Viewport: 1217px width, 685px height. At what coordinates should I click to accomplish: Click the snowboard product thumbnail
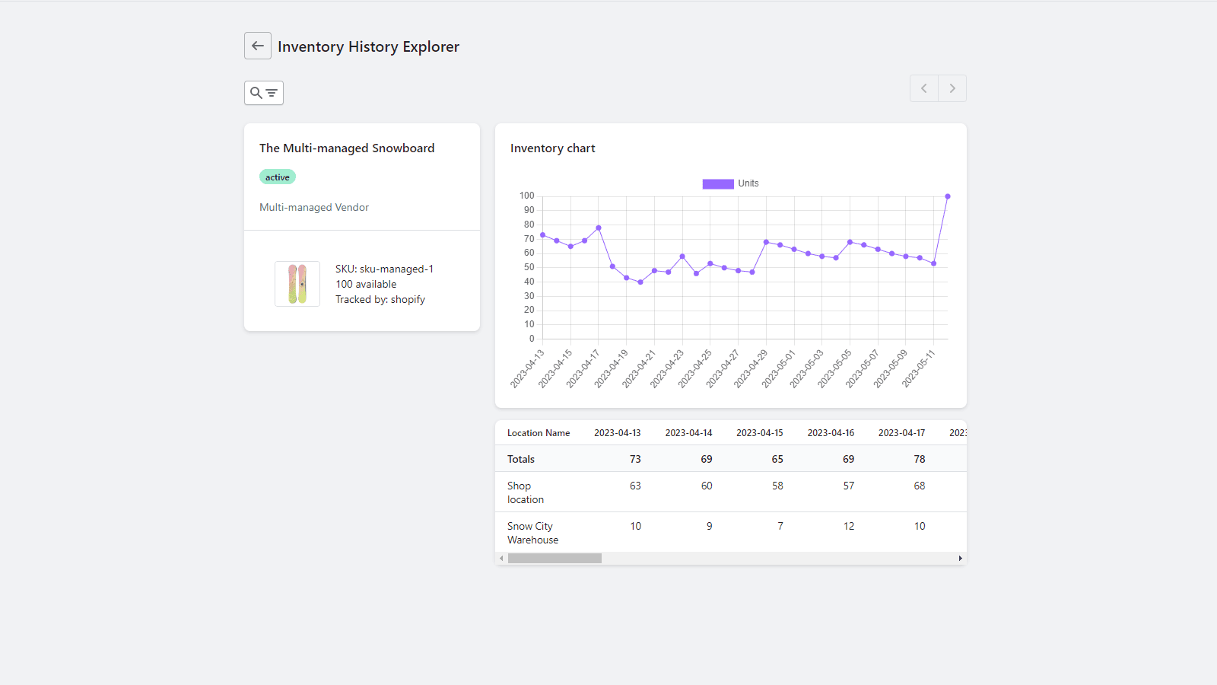coord(297,283)
